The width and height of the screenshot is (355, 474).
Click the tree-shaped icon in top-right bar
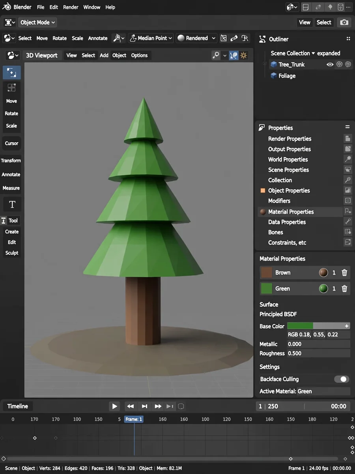[x=330, y=7]
